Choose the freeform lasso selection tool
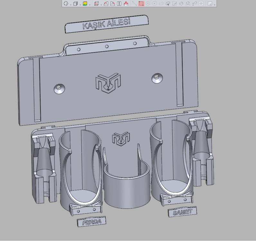256x241 pixels. point(161,4)
